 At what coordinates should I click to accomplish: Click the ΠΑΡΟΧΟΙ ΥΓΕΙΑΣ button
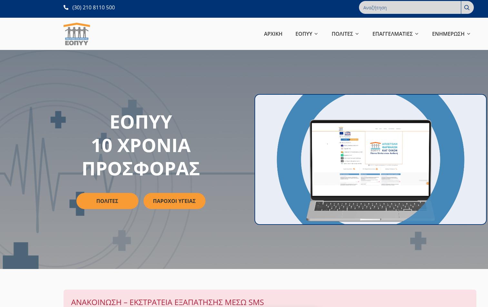[174, 201]
